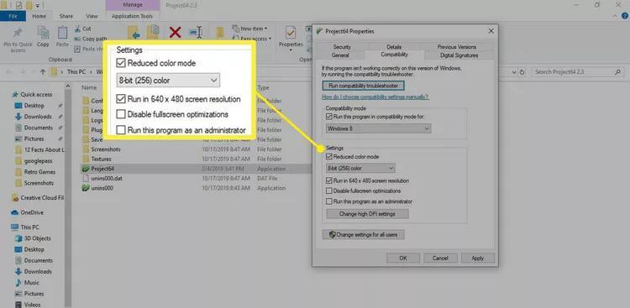The width and height of the screenshot is (630, 308).
Task: Click the Quick access star icon
Action: 15,94
